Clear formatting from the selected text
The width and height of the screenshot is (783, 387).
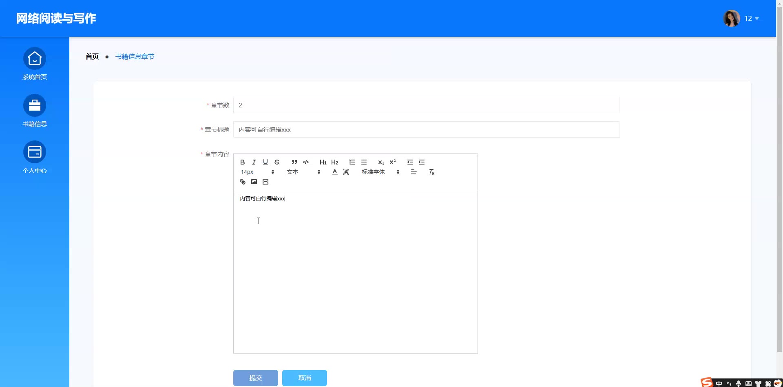pos(431,172)
